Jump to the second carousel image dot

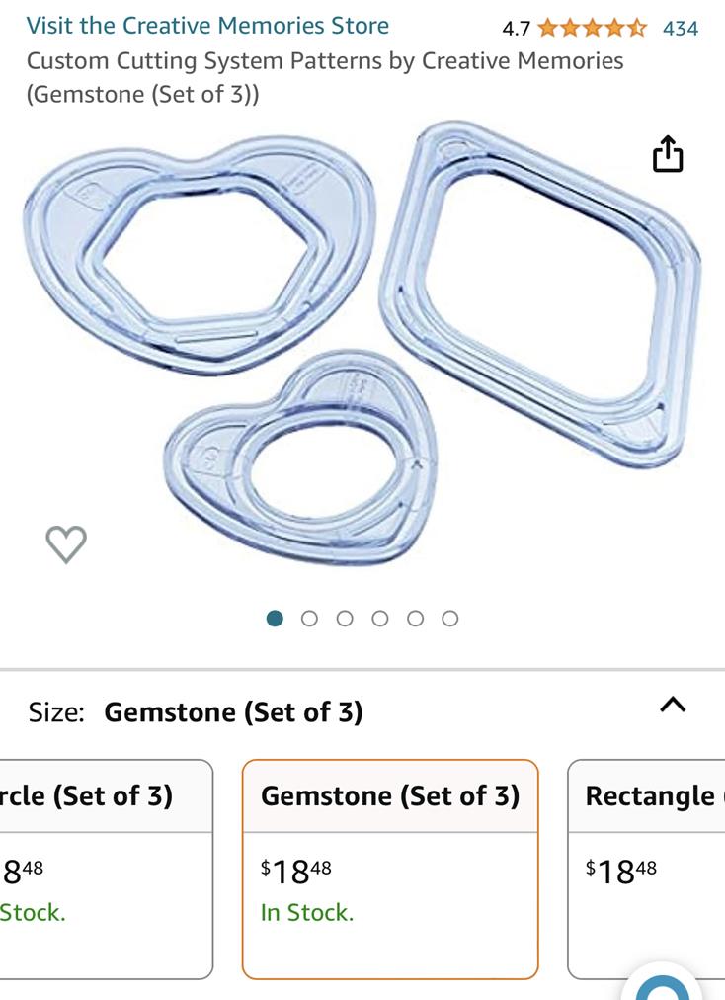click(309, 619)
